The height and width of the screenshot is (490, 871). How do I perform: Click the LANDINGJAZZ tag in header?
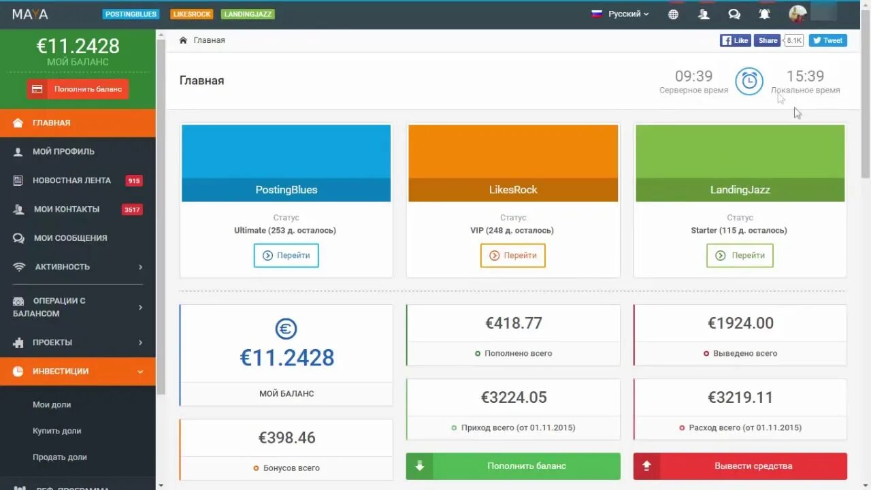[x=248, y=14]
